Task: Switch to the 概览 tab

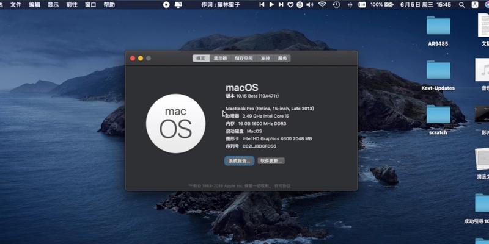Action: [x=201, y=58]
